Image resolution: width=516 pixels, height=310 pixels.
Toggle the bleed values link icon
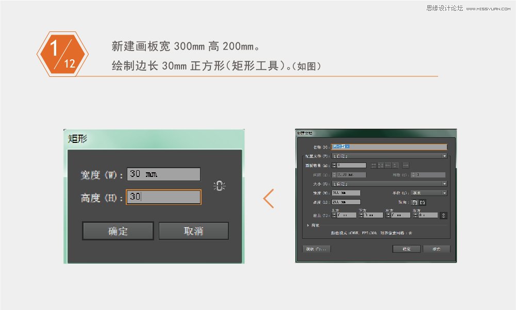(444, 215)
